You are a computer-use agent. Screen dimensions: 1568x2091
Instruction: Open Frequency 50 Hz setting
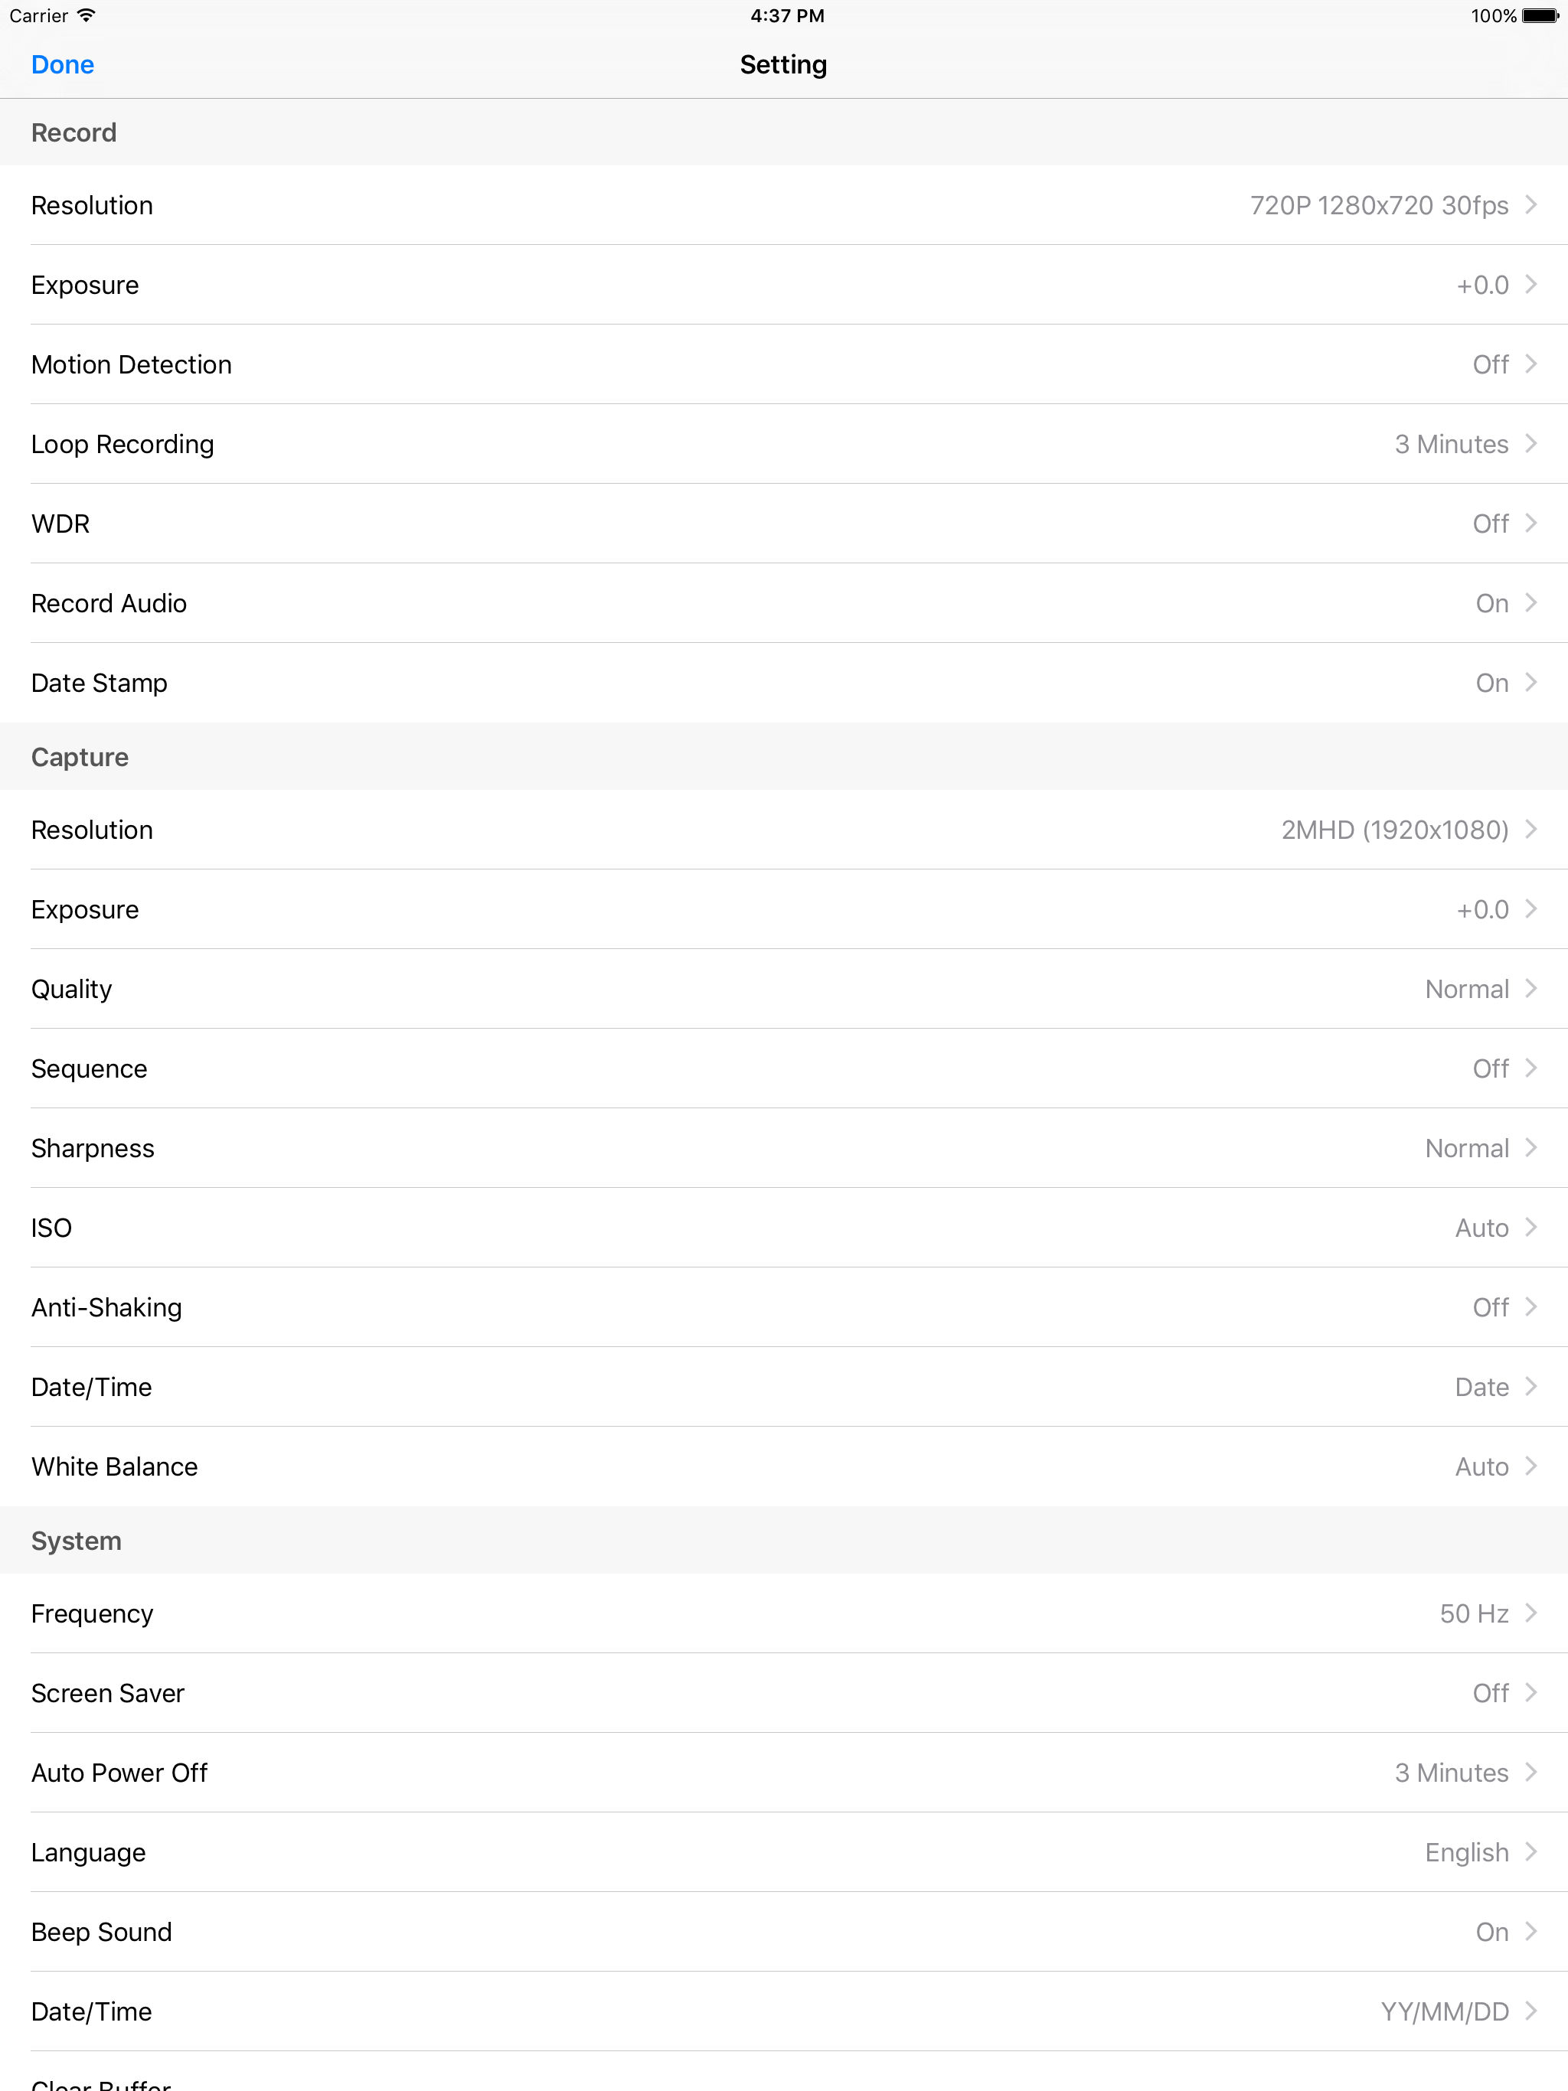click(x=784, y=1613)
